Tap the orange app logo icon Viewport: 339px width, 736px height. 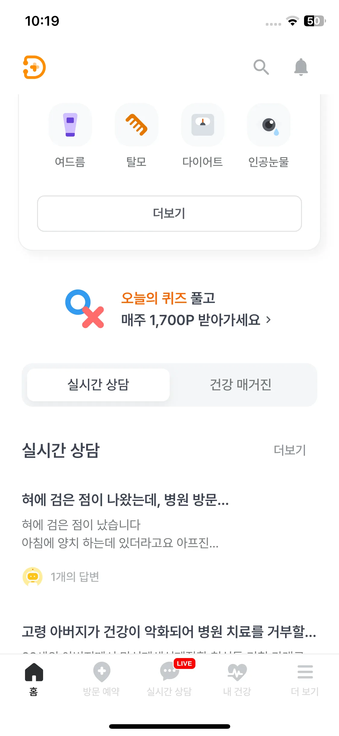pos(34,67)
